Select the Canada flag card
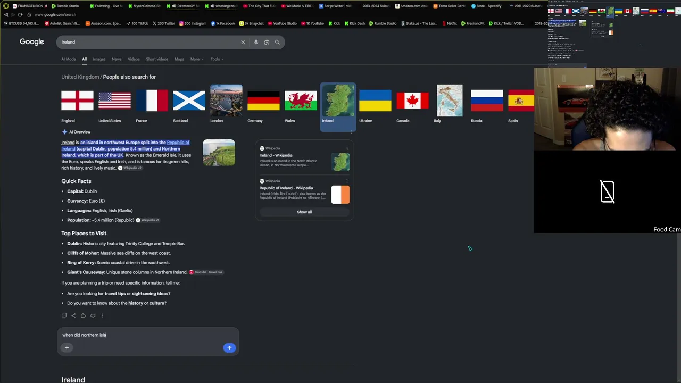681x383 pixels. click(412, 104)
